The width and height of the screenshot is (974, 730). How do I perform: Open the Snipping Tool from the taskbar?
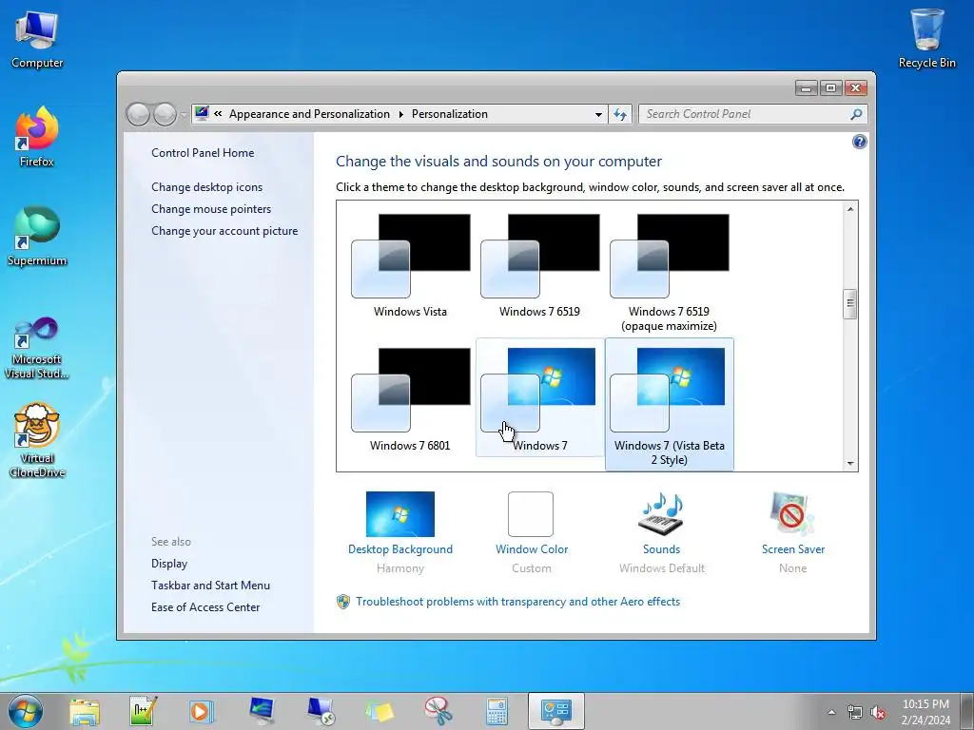point(438,711)
